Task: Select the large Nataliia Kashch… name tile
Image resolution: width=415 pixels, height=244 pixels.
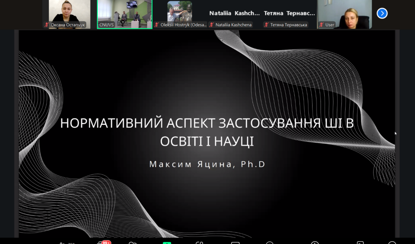Action: (234, 13)
